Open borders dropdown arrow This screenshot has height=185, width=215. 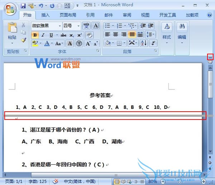[x=124, y=43]
